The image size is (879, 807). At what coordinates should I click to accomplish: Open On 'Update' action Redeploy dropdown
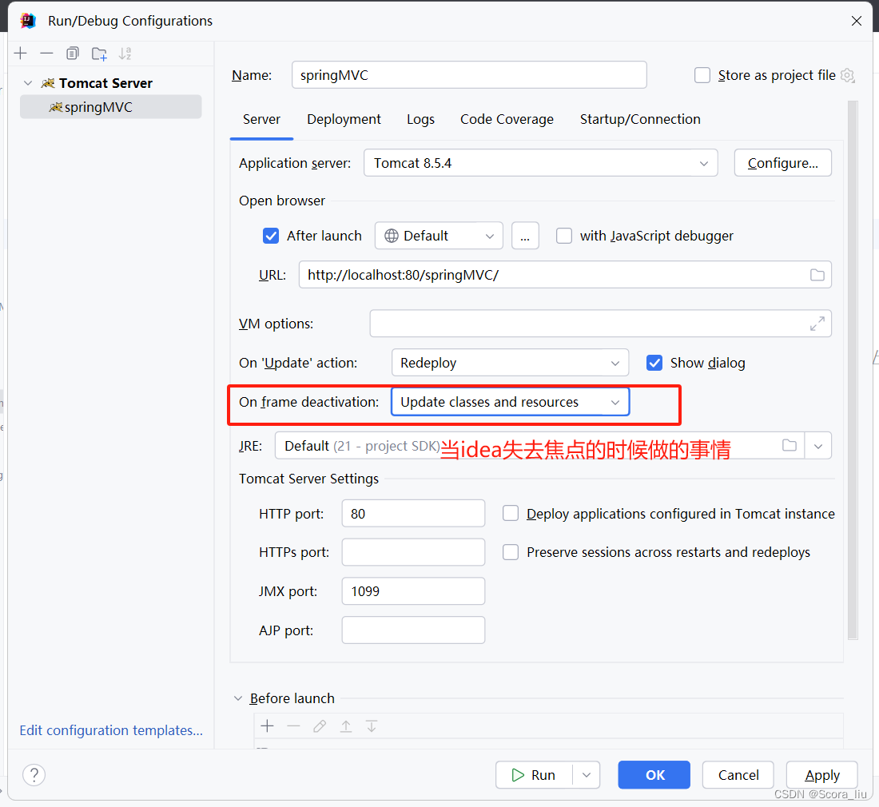point(510,363)
